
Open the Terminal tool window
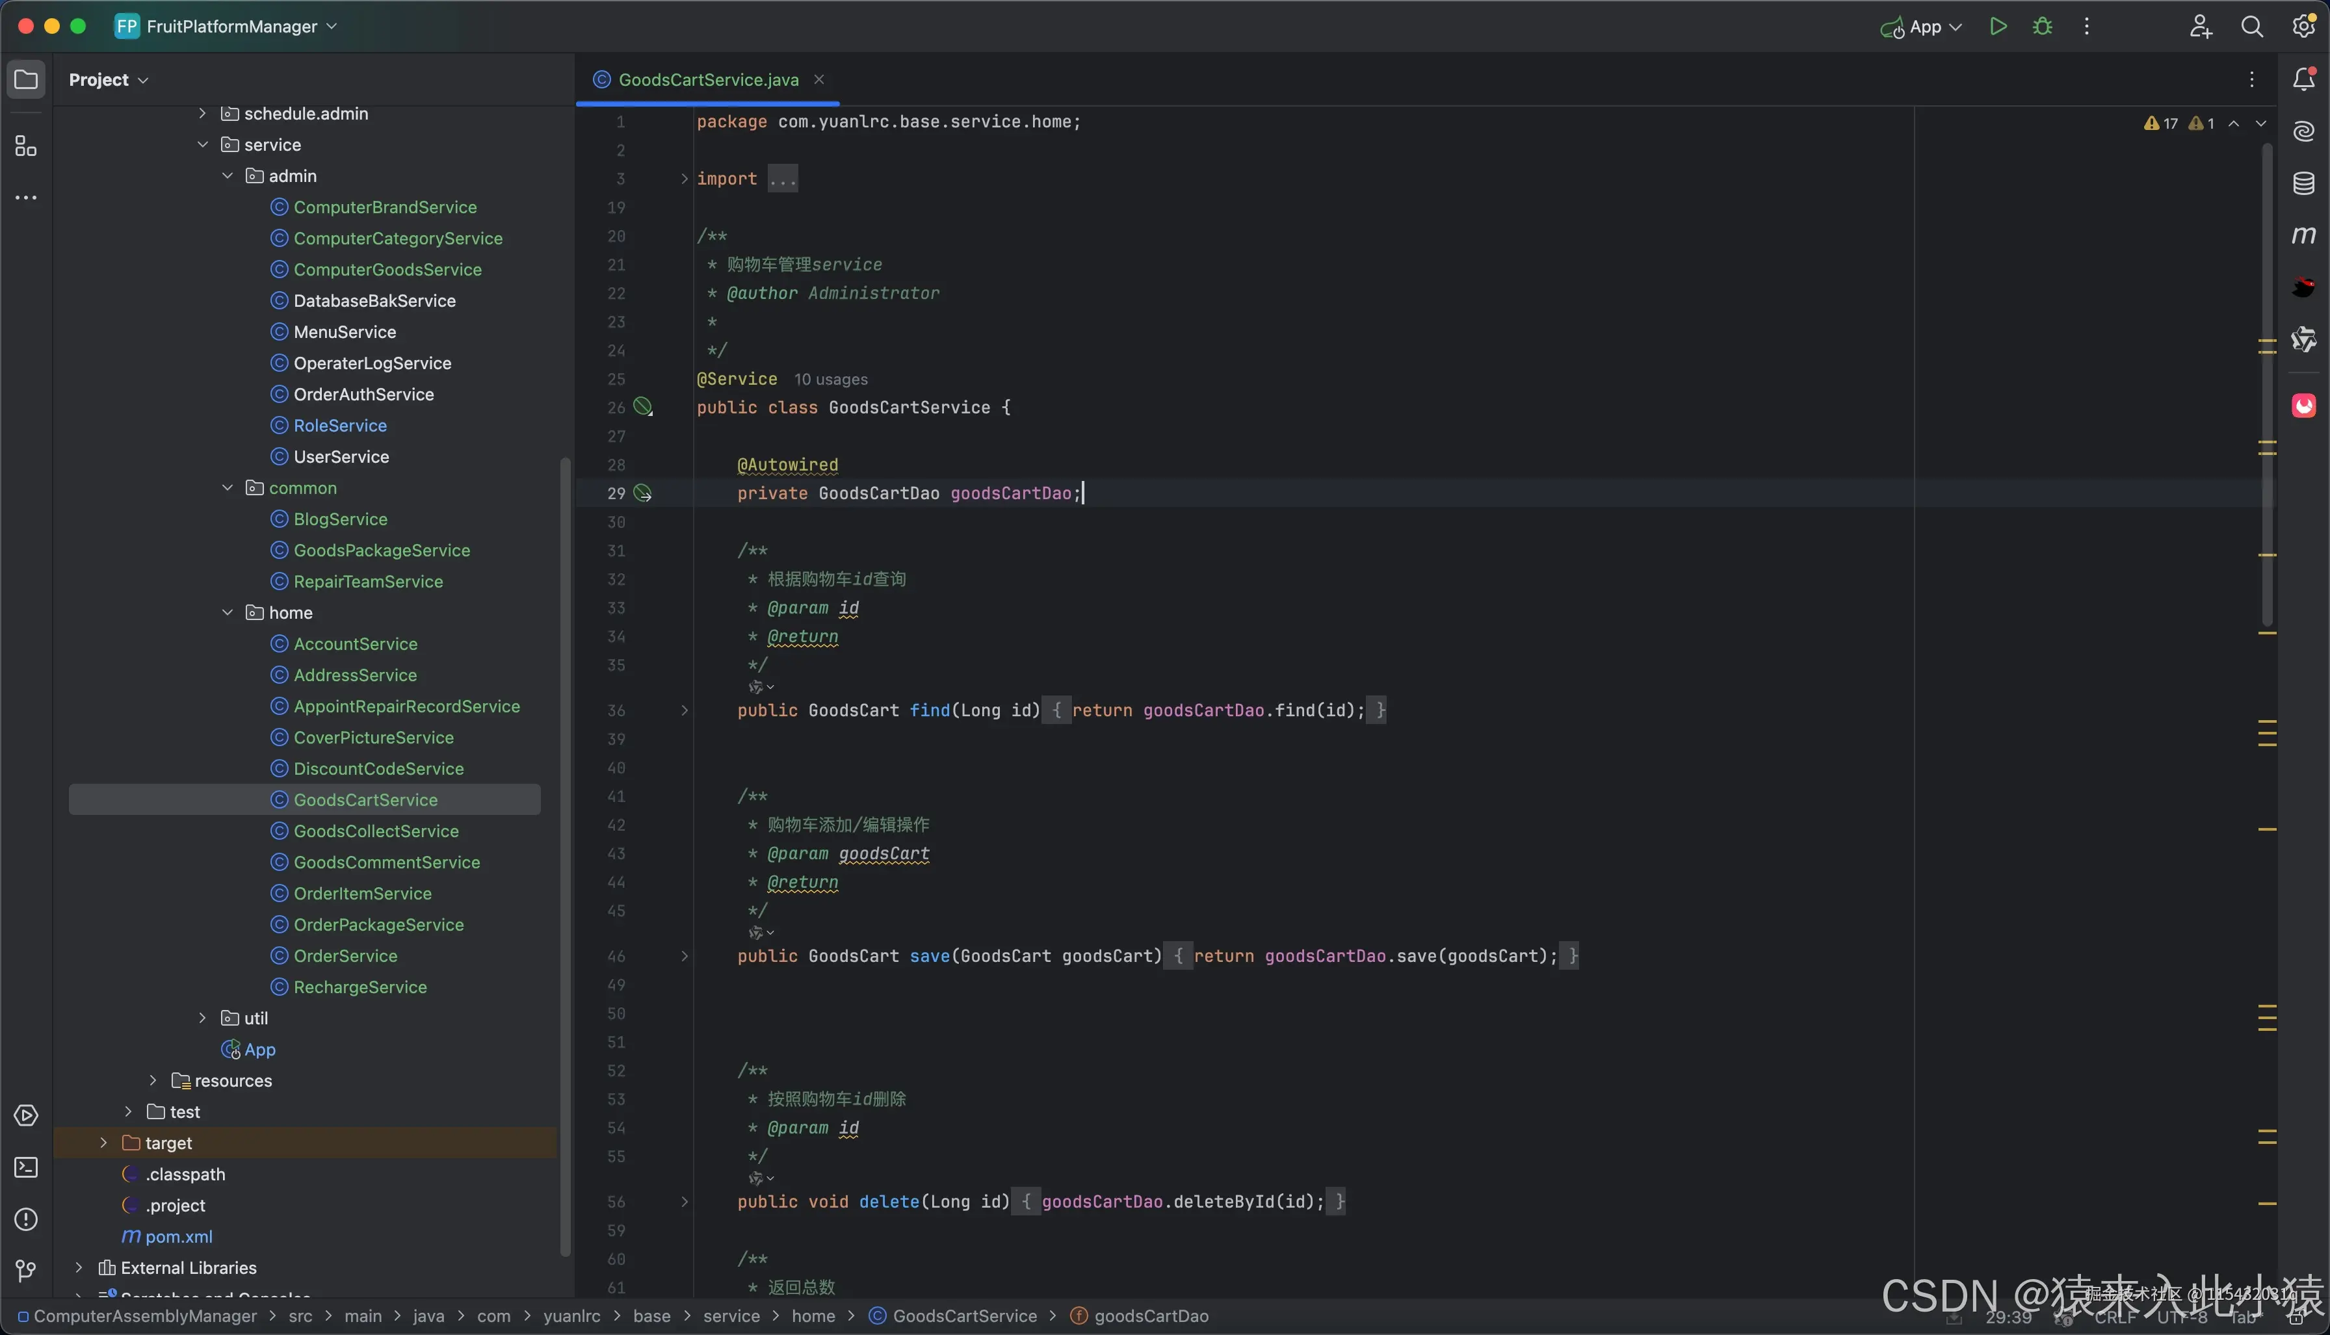coord(25,1167)
